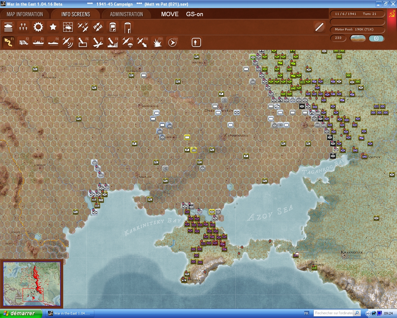Click the MOVE mode label

tap(170, 14)
